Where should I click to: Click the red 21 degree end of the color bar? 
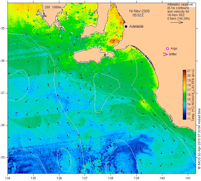coord(184,71)
